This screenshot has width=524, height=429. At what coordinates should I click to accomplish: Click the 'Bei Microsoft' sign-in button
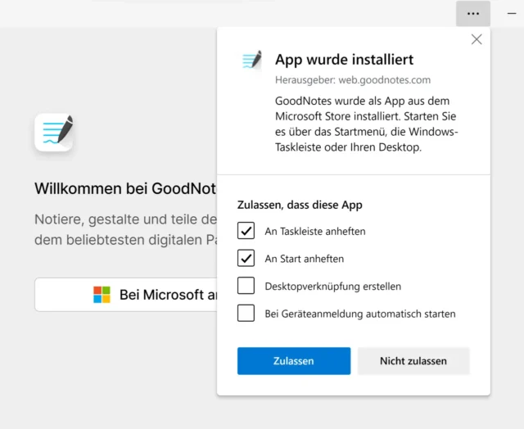click(x=126, y=295)
